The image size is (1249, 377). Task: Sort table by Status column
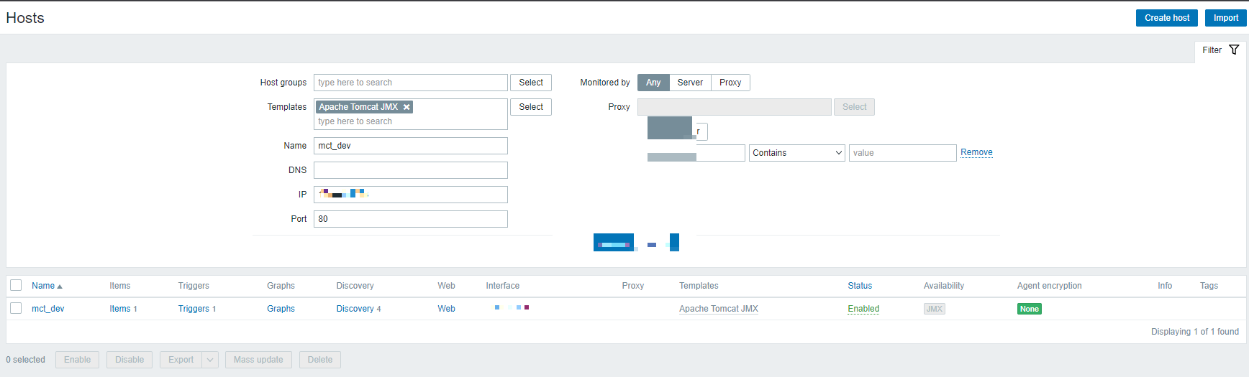(x=860, y=286)
